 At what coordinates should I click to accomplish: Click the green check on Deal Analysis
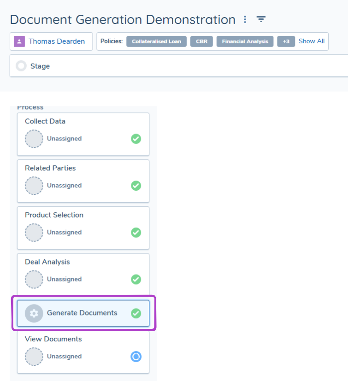pyautogui.click(x=136, y=279)
